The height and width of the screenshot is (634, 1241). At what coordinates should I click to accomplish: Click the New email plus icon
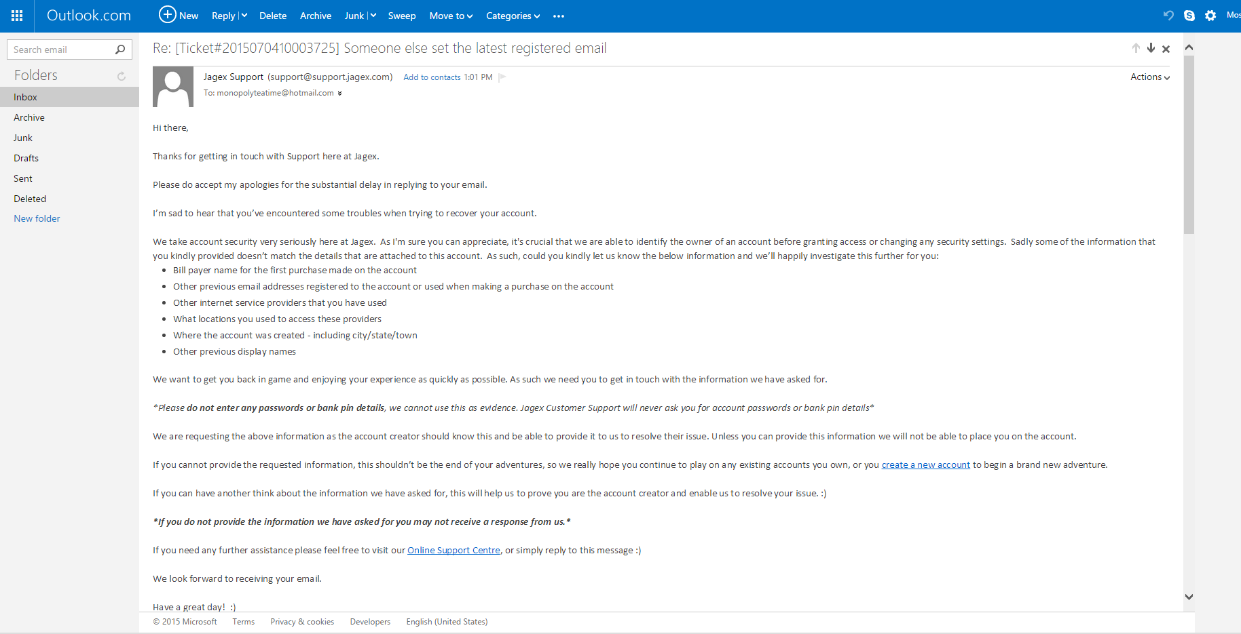(167, 14)
